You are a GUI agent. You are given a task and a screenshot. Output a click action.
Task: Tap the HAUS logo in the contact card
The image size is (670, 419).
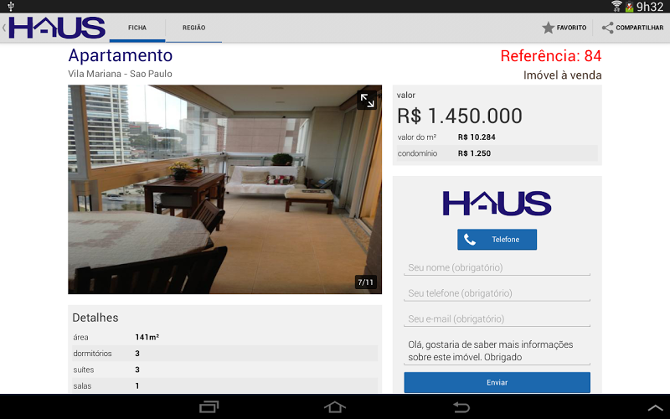[x=497, y=203]
